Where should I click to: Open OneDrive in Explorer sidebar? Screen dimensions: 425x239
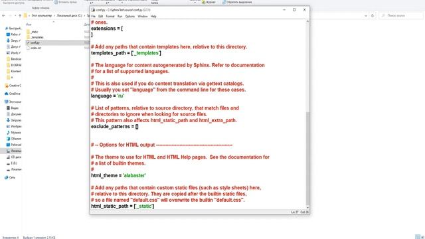13,94
